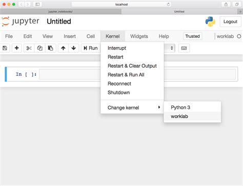Viewport: 243px width, 186px height.
Task: Click into the empty code cell
Action: click(x=137, y=74)
